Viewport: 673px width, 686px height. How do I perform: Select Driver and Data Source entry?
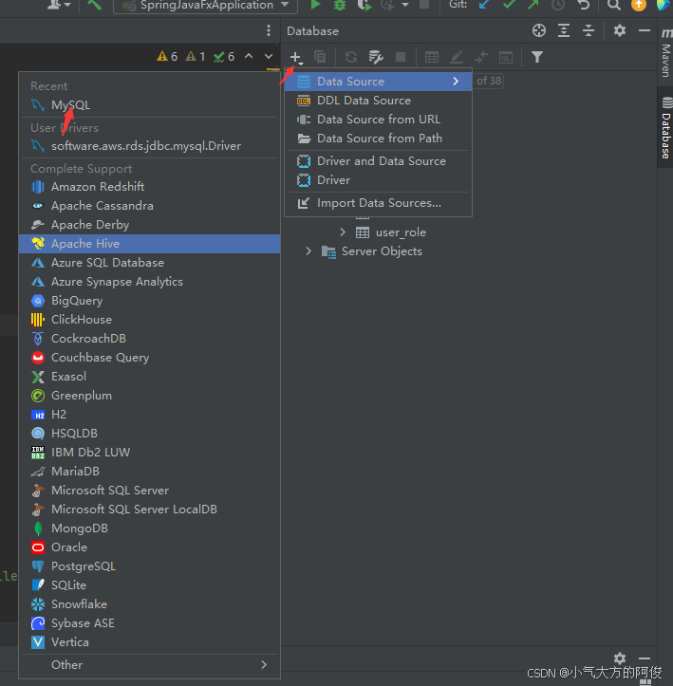tap(378, 161)
